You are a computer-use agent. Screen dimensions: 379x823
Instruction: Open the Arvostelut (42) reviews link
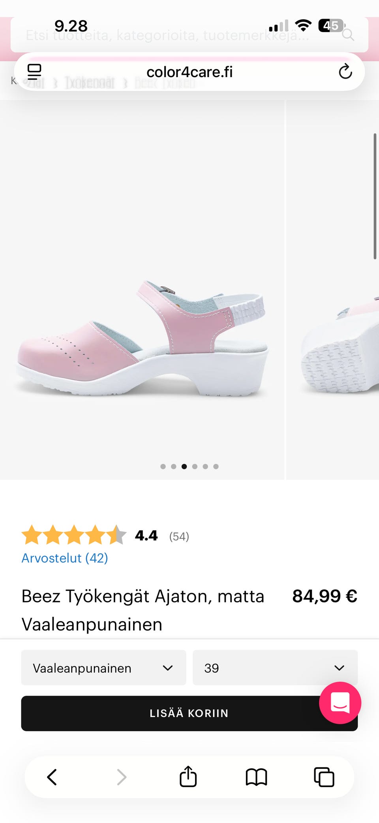tap(65, 558)
